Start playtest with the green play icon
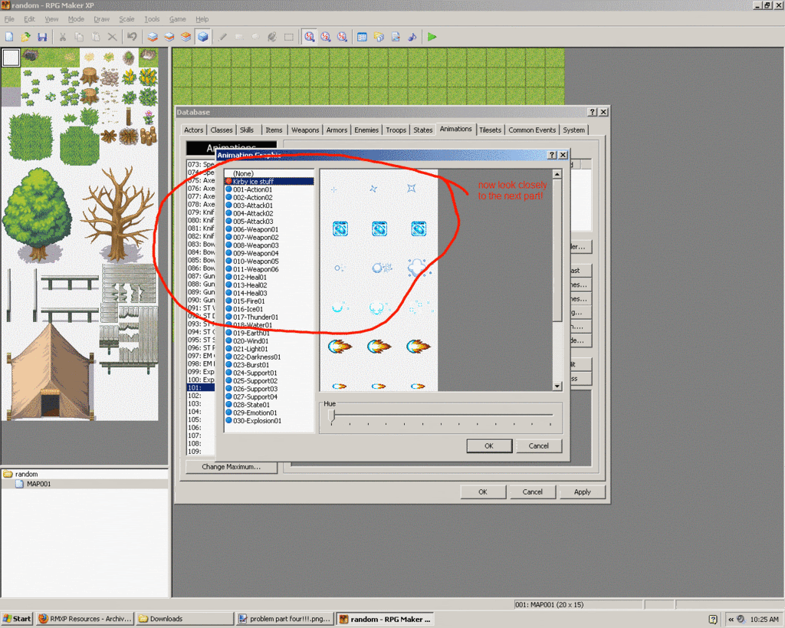Image resolution: width=785 pixels, height=628 pixels. coord(432,37)
